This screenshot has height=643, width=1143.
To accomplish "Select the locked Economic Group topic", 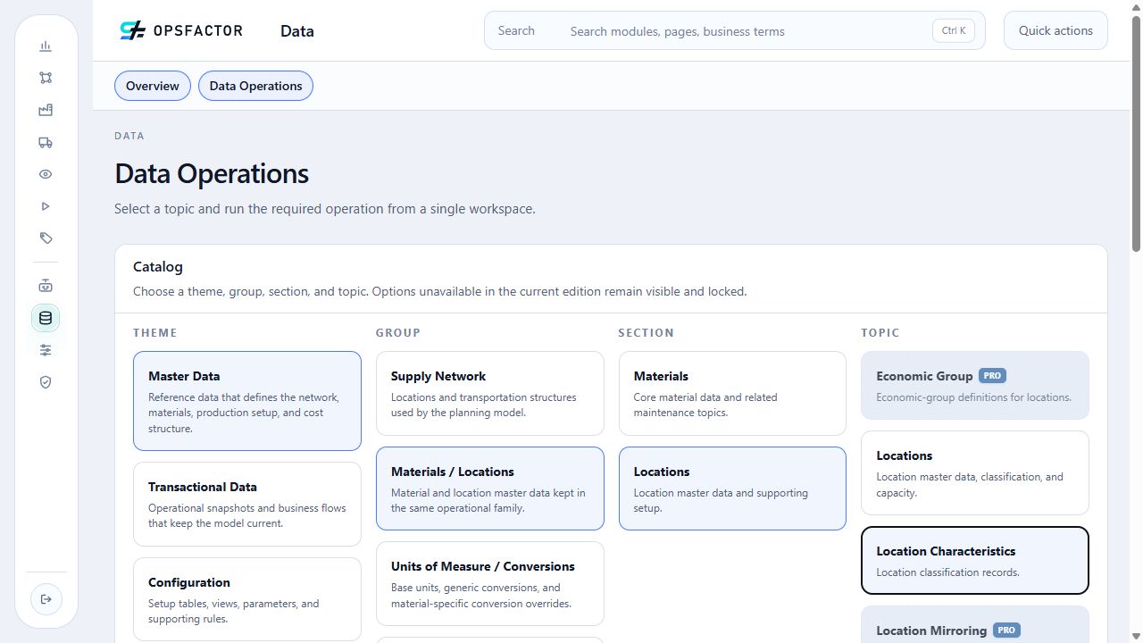I will pyautogui.click(x=975, y=386).
